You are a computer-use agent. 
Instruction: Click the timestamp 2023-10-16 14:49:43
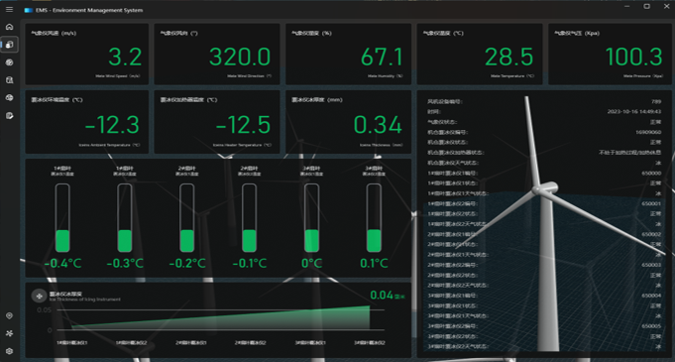[x=634, y=111]
